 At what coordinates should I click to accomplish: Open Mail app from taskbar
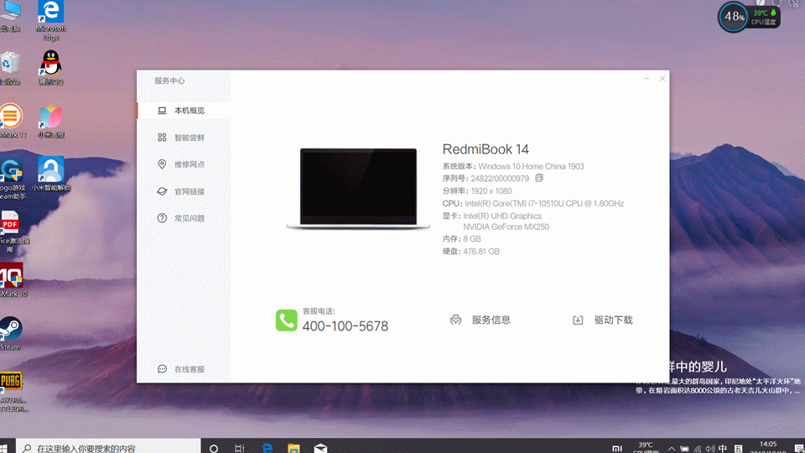320,448
